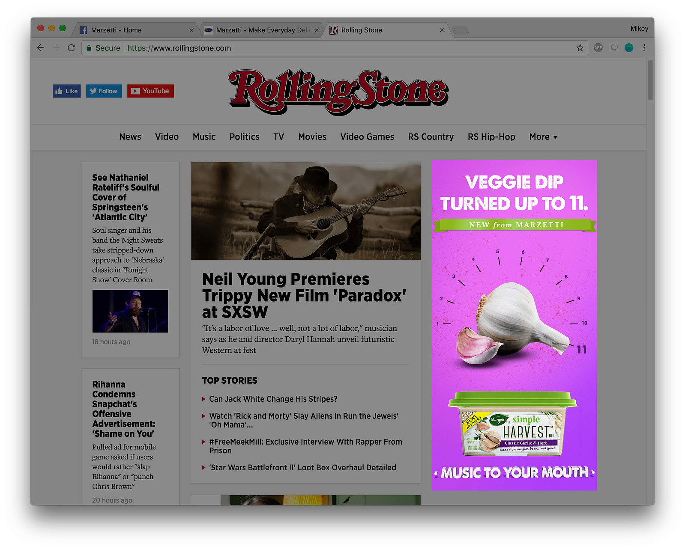
Task: Open the ABP adblock extension icon
Action: (x=598, y=48)
